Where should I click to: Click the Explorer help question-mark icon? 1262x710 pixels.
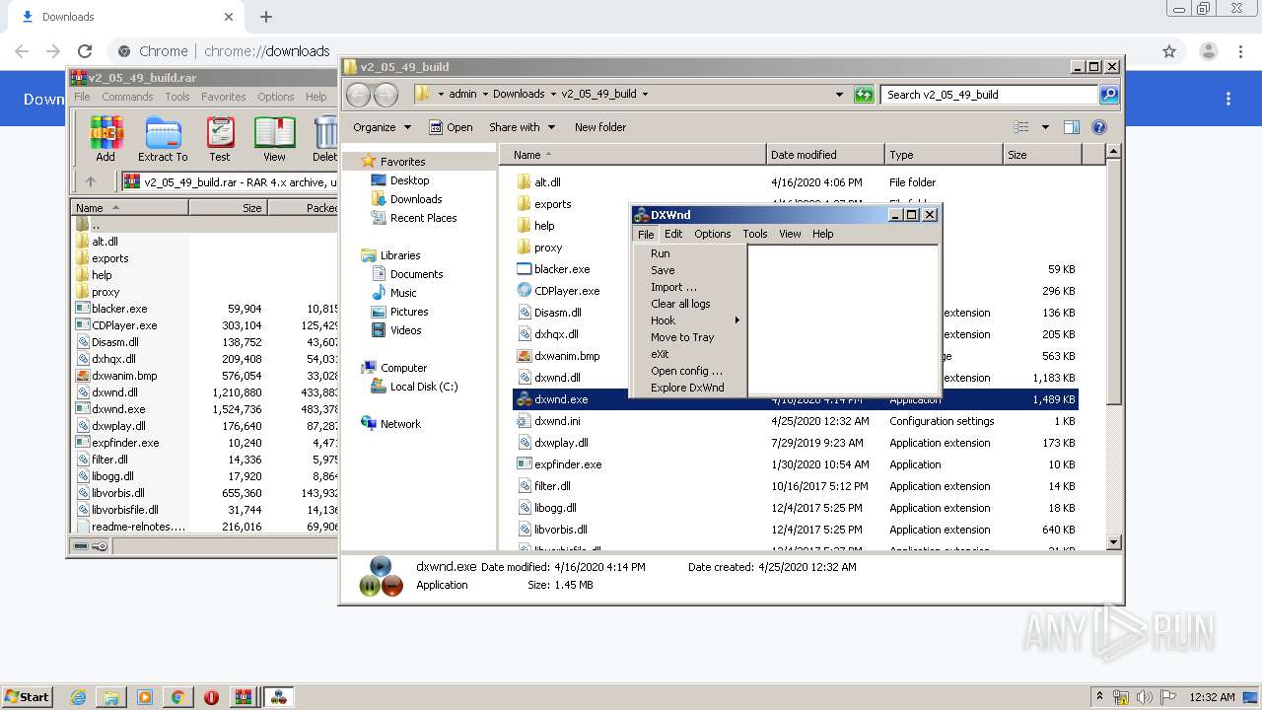[1099, 127]
